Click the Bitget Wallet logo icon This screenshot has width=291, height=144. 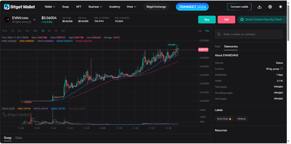pos(7,7)
